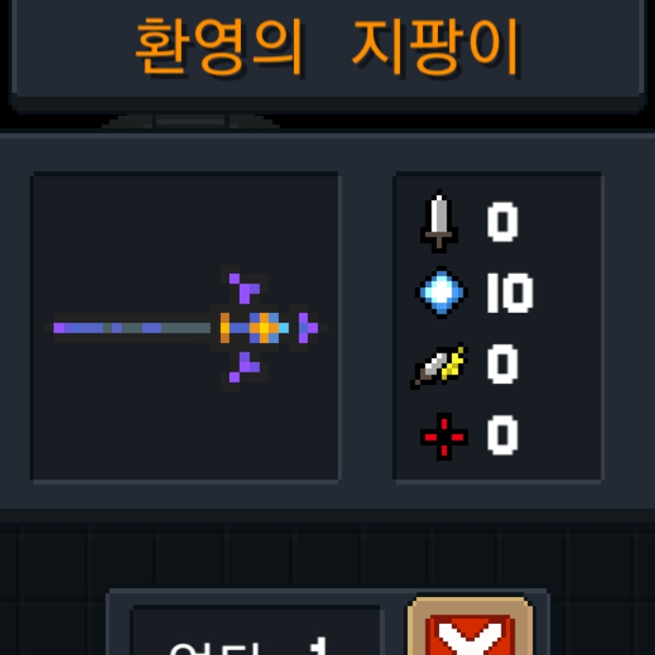Click the purple staff weapon sprite
Viewport: 655px width, 655px height.
click(186, 328)
